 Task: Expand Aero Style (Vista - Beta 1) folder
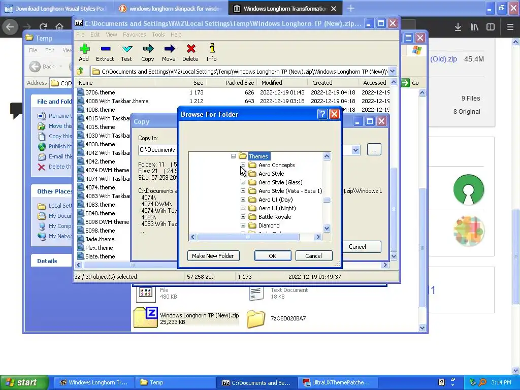(x=243, y=191)
